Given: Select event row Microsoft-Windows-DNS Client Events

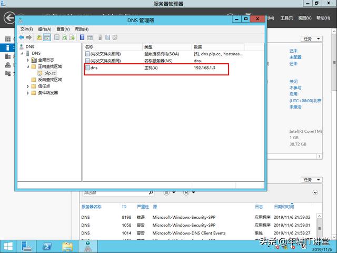Looking at the screenshot, I should 199,233.
